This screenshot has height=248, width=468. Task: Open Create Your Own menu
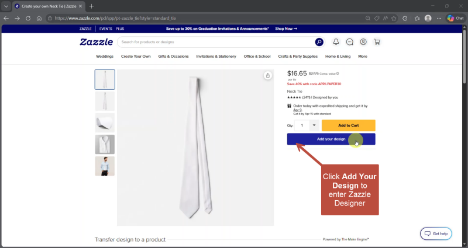coord(136,56)
